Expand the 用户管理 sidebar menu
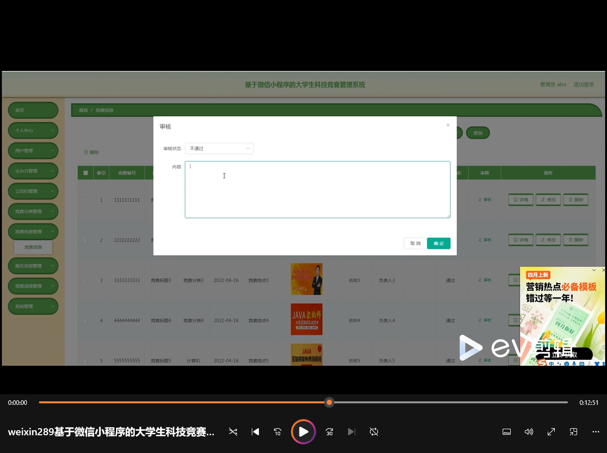The image size is (607, 453). click(33, 150)
